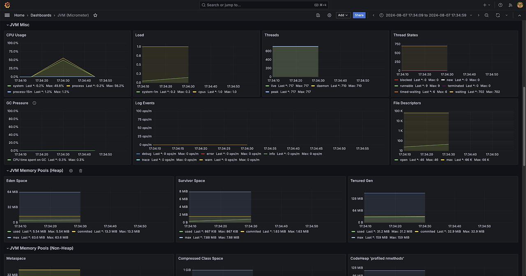Refresh the dashboard
Image resolution: width=526 pixels, height=276 pixels.
(498, 15)
